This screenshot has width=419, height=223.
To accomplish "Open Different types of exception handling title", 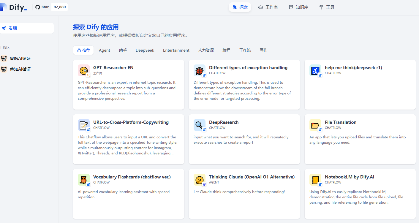I will 248,68.
